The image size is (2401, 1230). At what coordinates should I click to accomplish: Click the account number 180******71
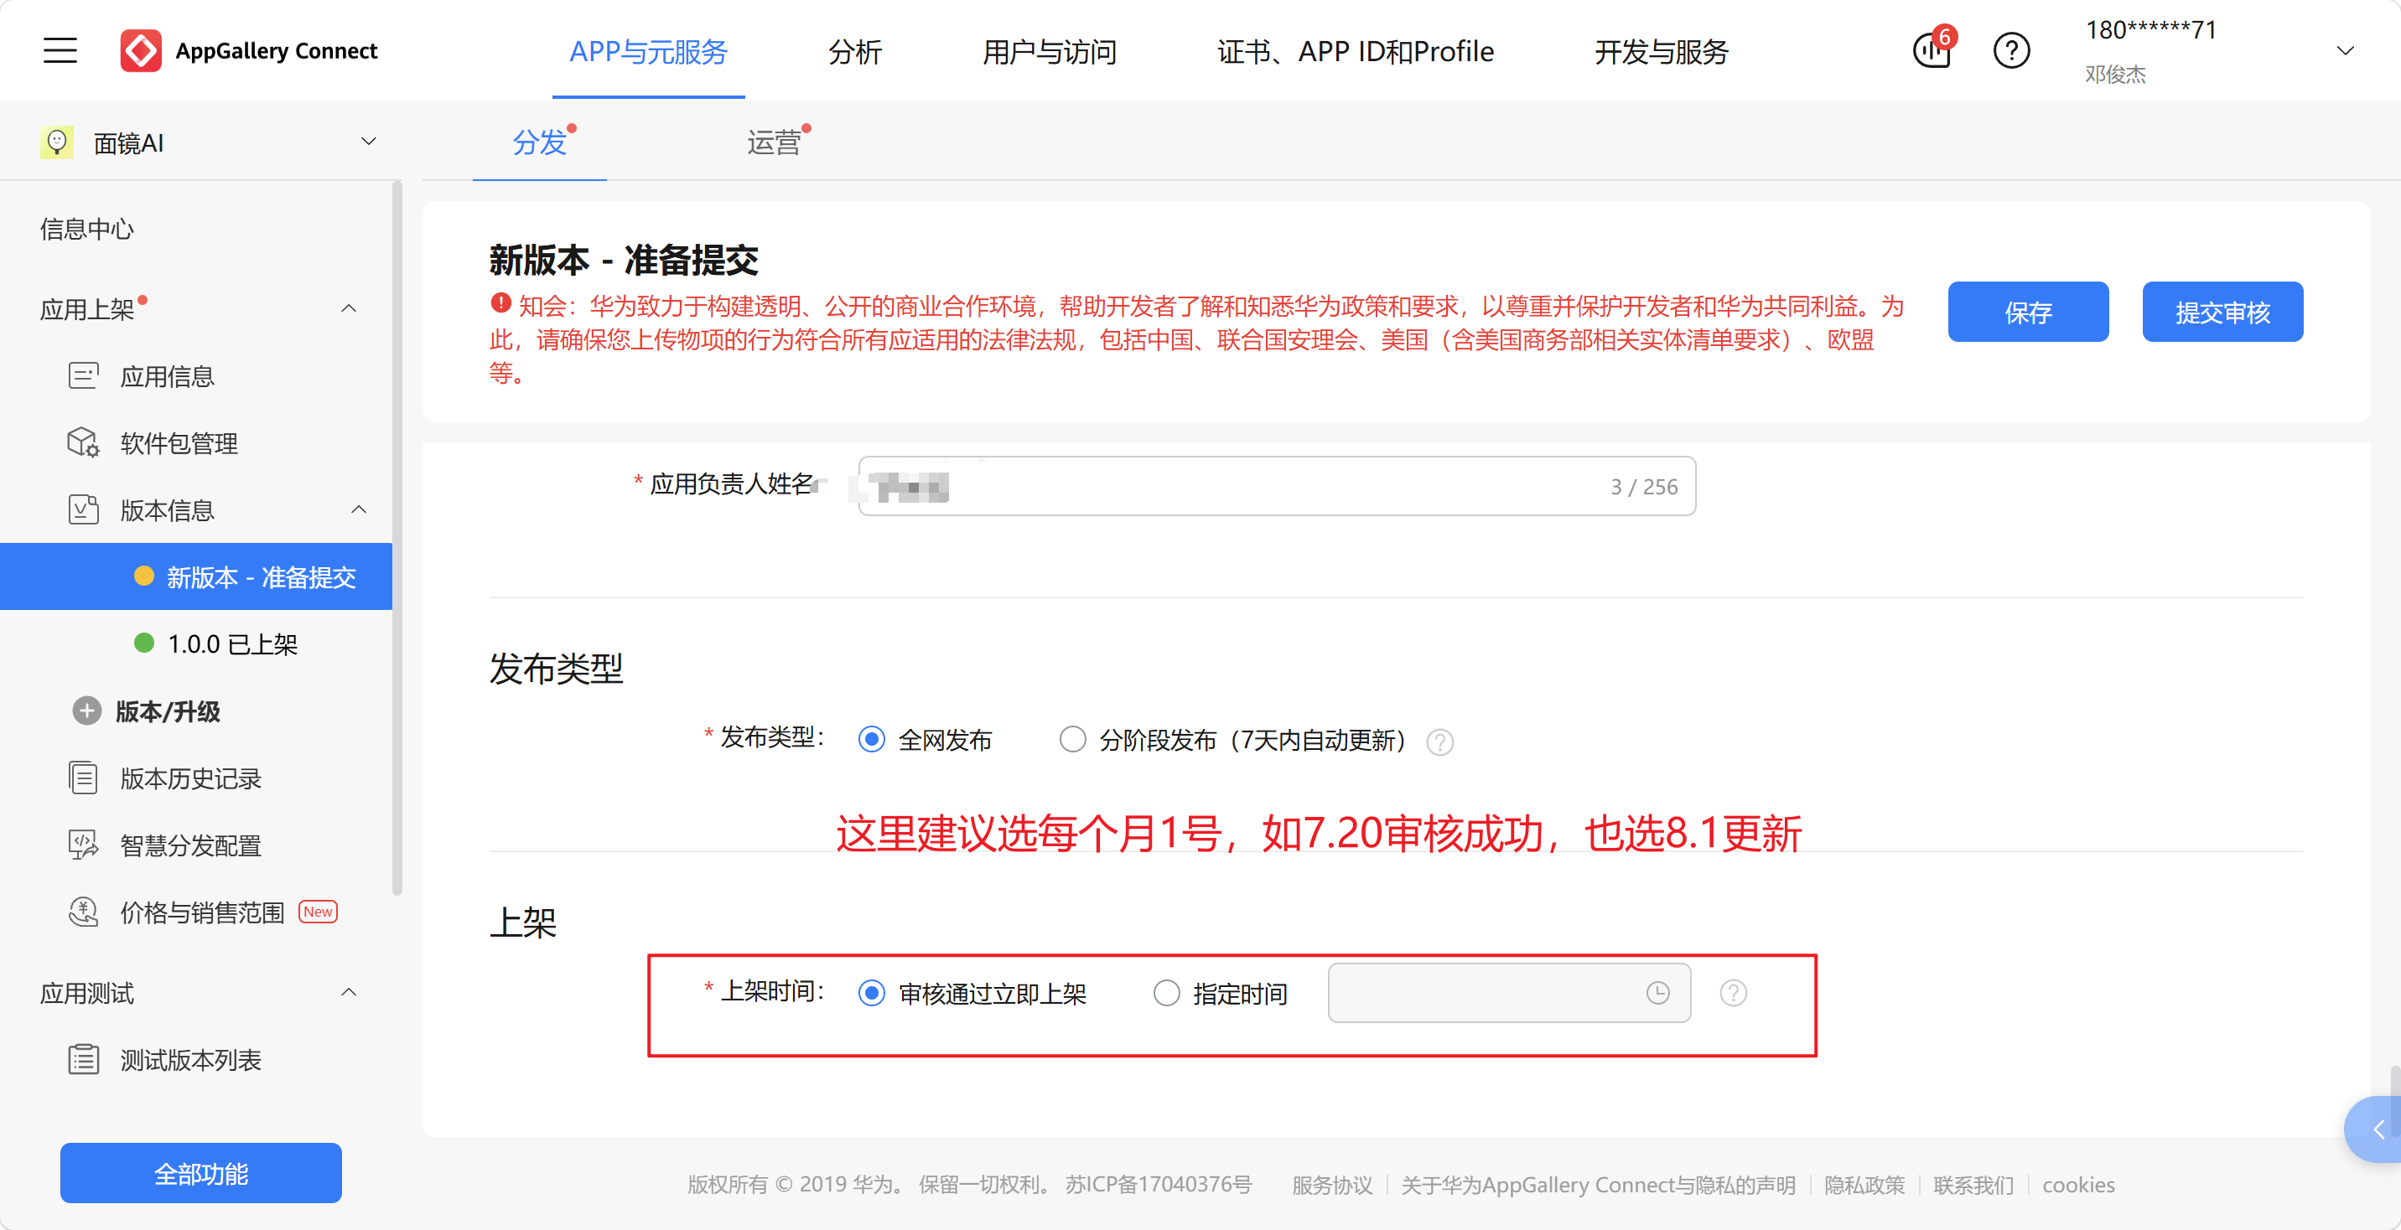point(2150,30)
